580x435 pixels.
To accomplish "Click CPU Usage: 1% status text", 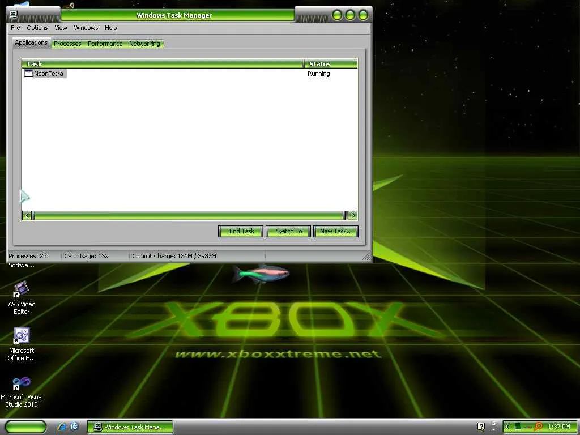I will point(86,256).
